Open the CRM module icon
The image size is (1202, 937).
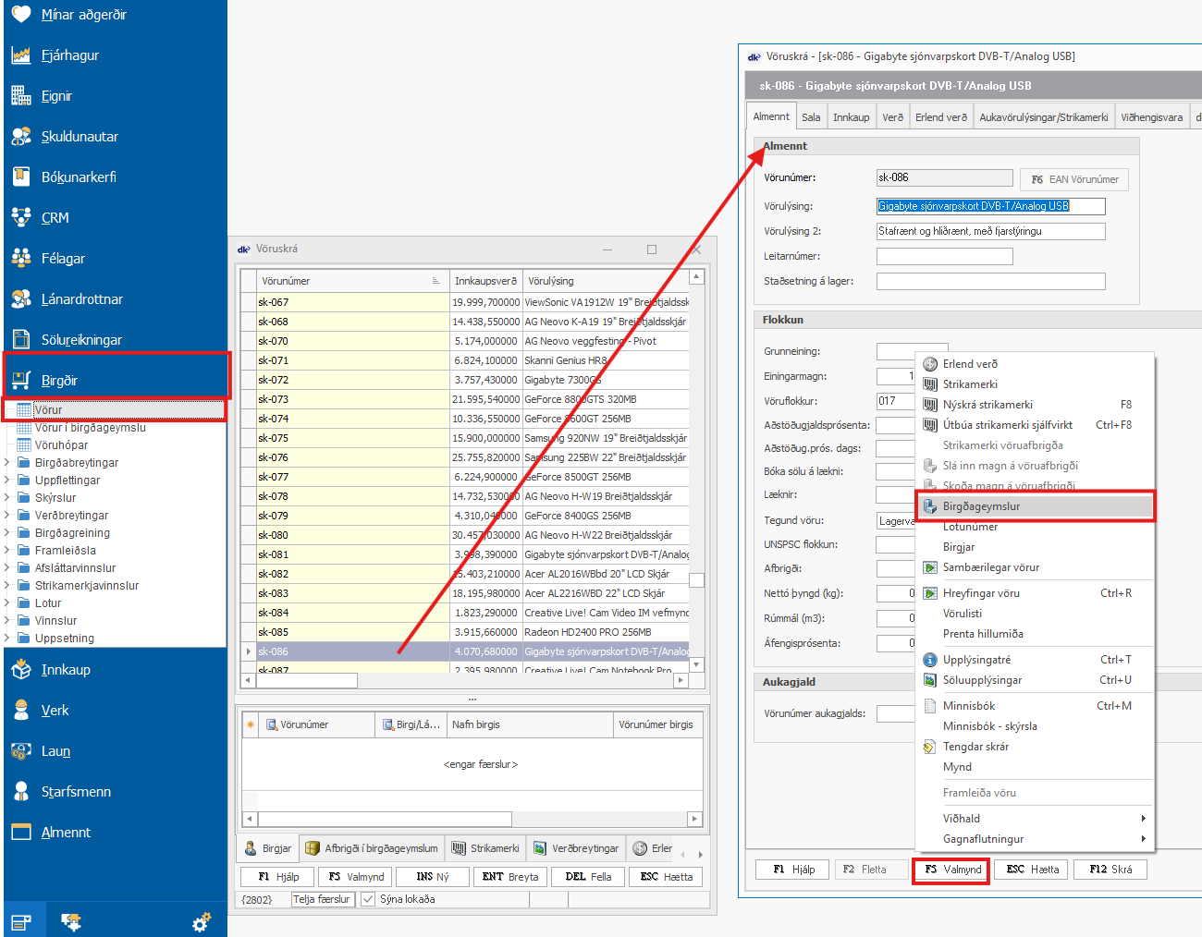(21, 217)
